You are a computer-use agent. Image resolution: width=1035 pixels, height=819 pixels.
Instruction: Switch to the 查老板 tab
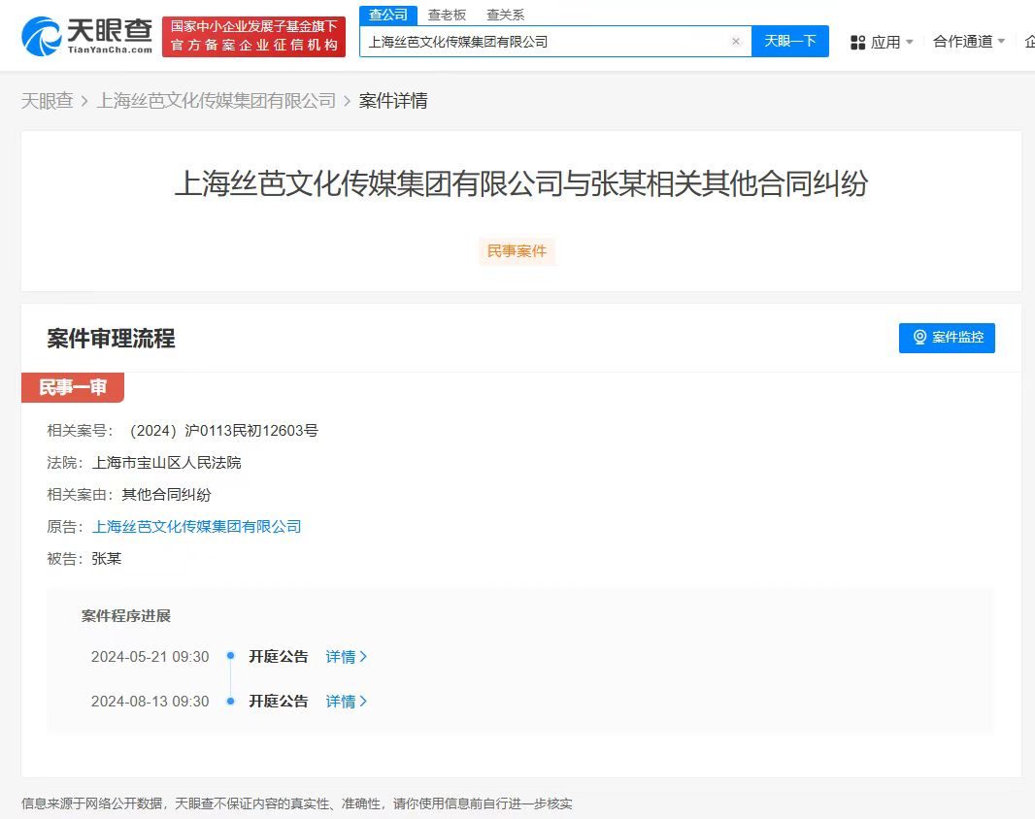(x=446, y=15)
